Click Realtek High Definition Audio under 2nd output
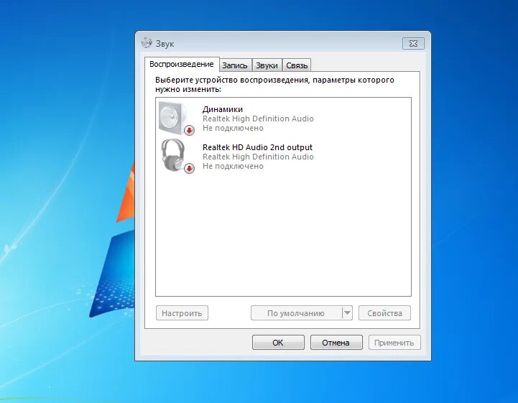 (x=258, y=157)
